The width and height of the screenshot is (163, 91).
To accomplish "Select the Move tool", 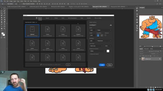I will point(2,9).
